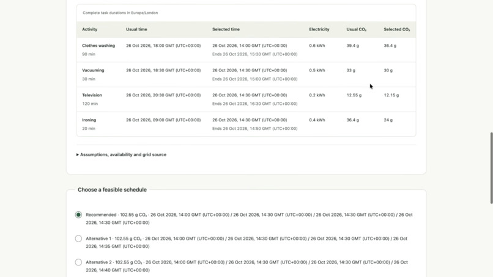Click the Alternative 1 schedule description text
Viewport: 493px width, 277px height.
[247, 242]
